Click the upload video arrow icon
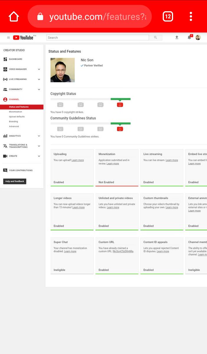This screenshot has height=354, width=207. tap(177, 37)
